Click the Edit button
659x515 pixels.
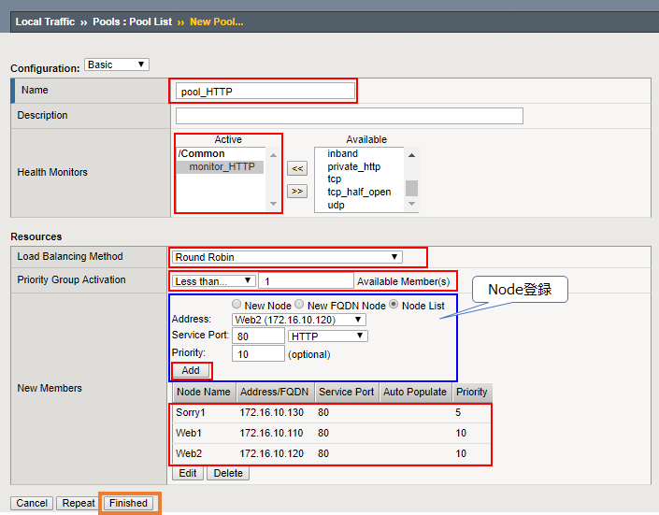point(188,473)
